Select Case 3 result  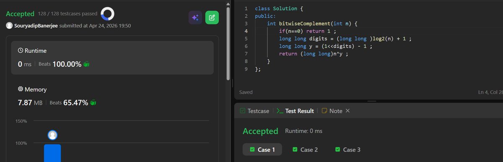pos(347,149)
